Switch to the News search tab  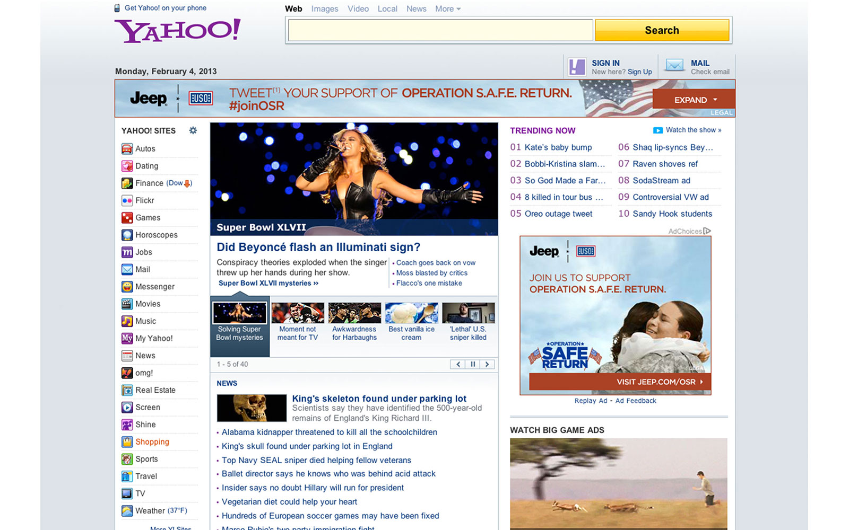point(416,9)
